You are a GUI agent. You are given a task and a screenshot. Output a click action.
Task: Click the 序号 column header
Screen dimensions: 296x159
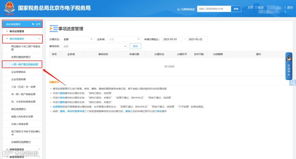54,54
